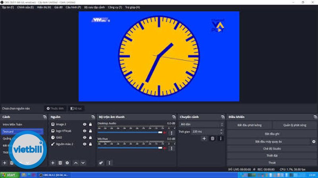Add a new scene with the plus icon in Cảnh panel
The image size is (318, 178).
(4, 163)
